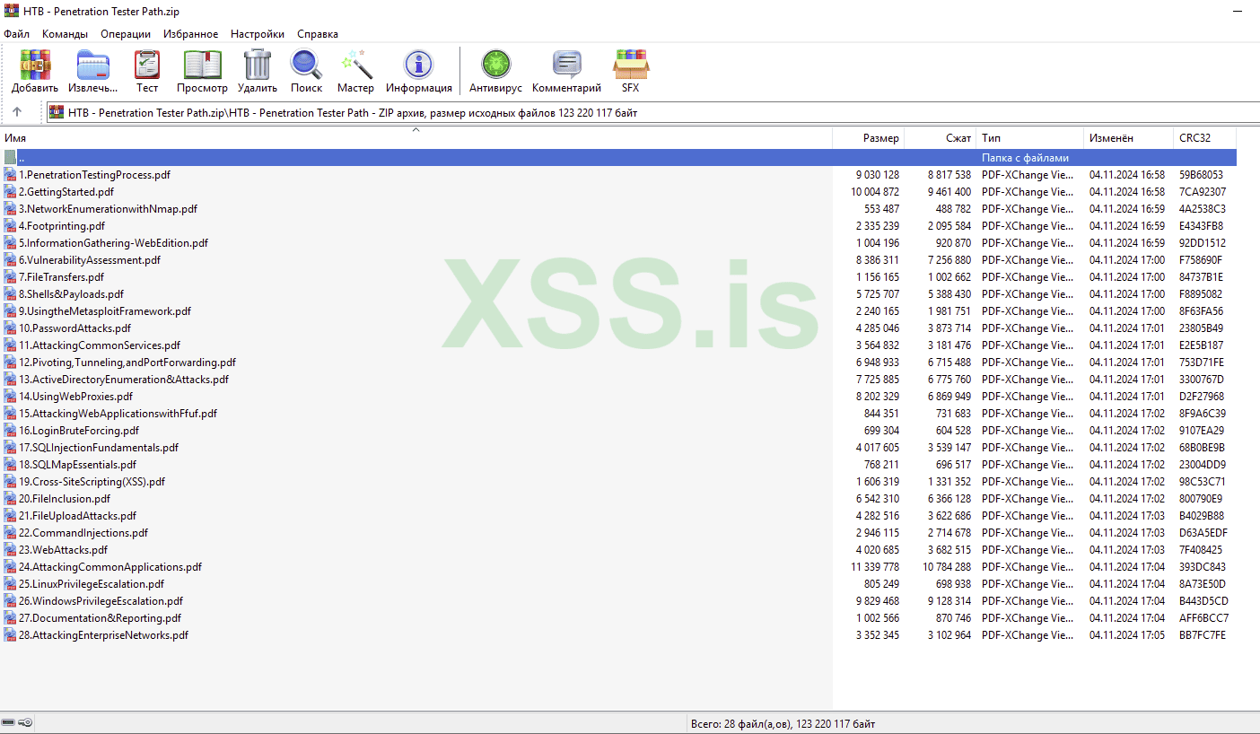This screenshot has height=734, width=1260.
Task: Click the drive and key status bar icon
Action: click(x=18, y=723)
